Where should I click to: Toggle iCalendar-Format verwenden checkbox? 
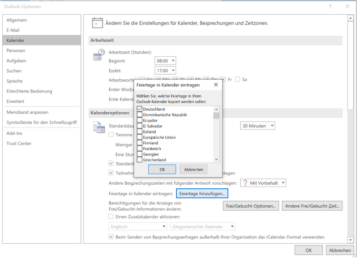(111, 237)
